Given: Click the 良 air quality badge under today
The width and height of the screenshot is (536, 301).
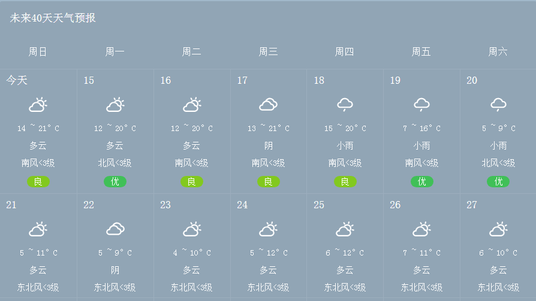Looking at the screenshot, I should click(x=38, y=181).
